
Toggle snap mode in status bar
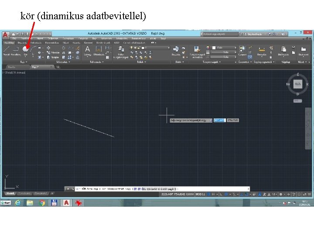[x=213, y=194]
